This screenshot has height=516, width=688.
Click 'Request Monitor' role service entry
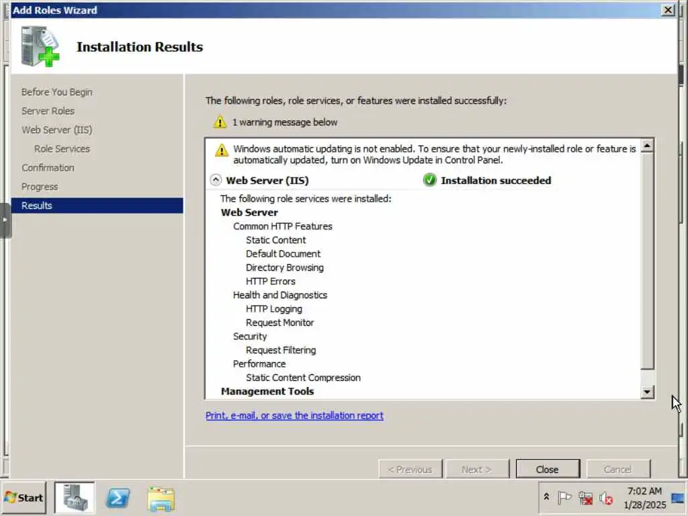pos(280,322)
